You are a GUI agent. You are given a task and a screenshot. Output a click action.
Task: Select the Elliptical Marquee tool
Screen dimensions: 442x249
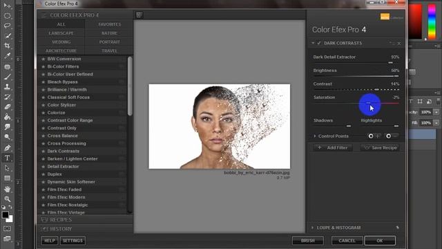(7, 15)
